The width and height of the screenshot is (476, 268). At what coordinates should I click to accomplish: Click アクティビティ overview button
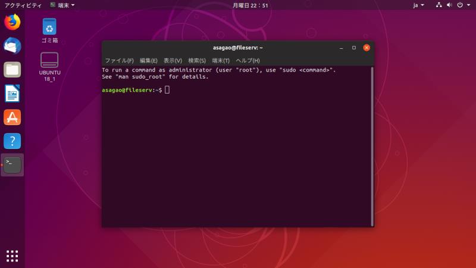click(23, 5)
